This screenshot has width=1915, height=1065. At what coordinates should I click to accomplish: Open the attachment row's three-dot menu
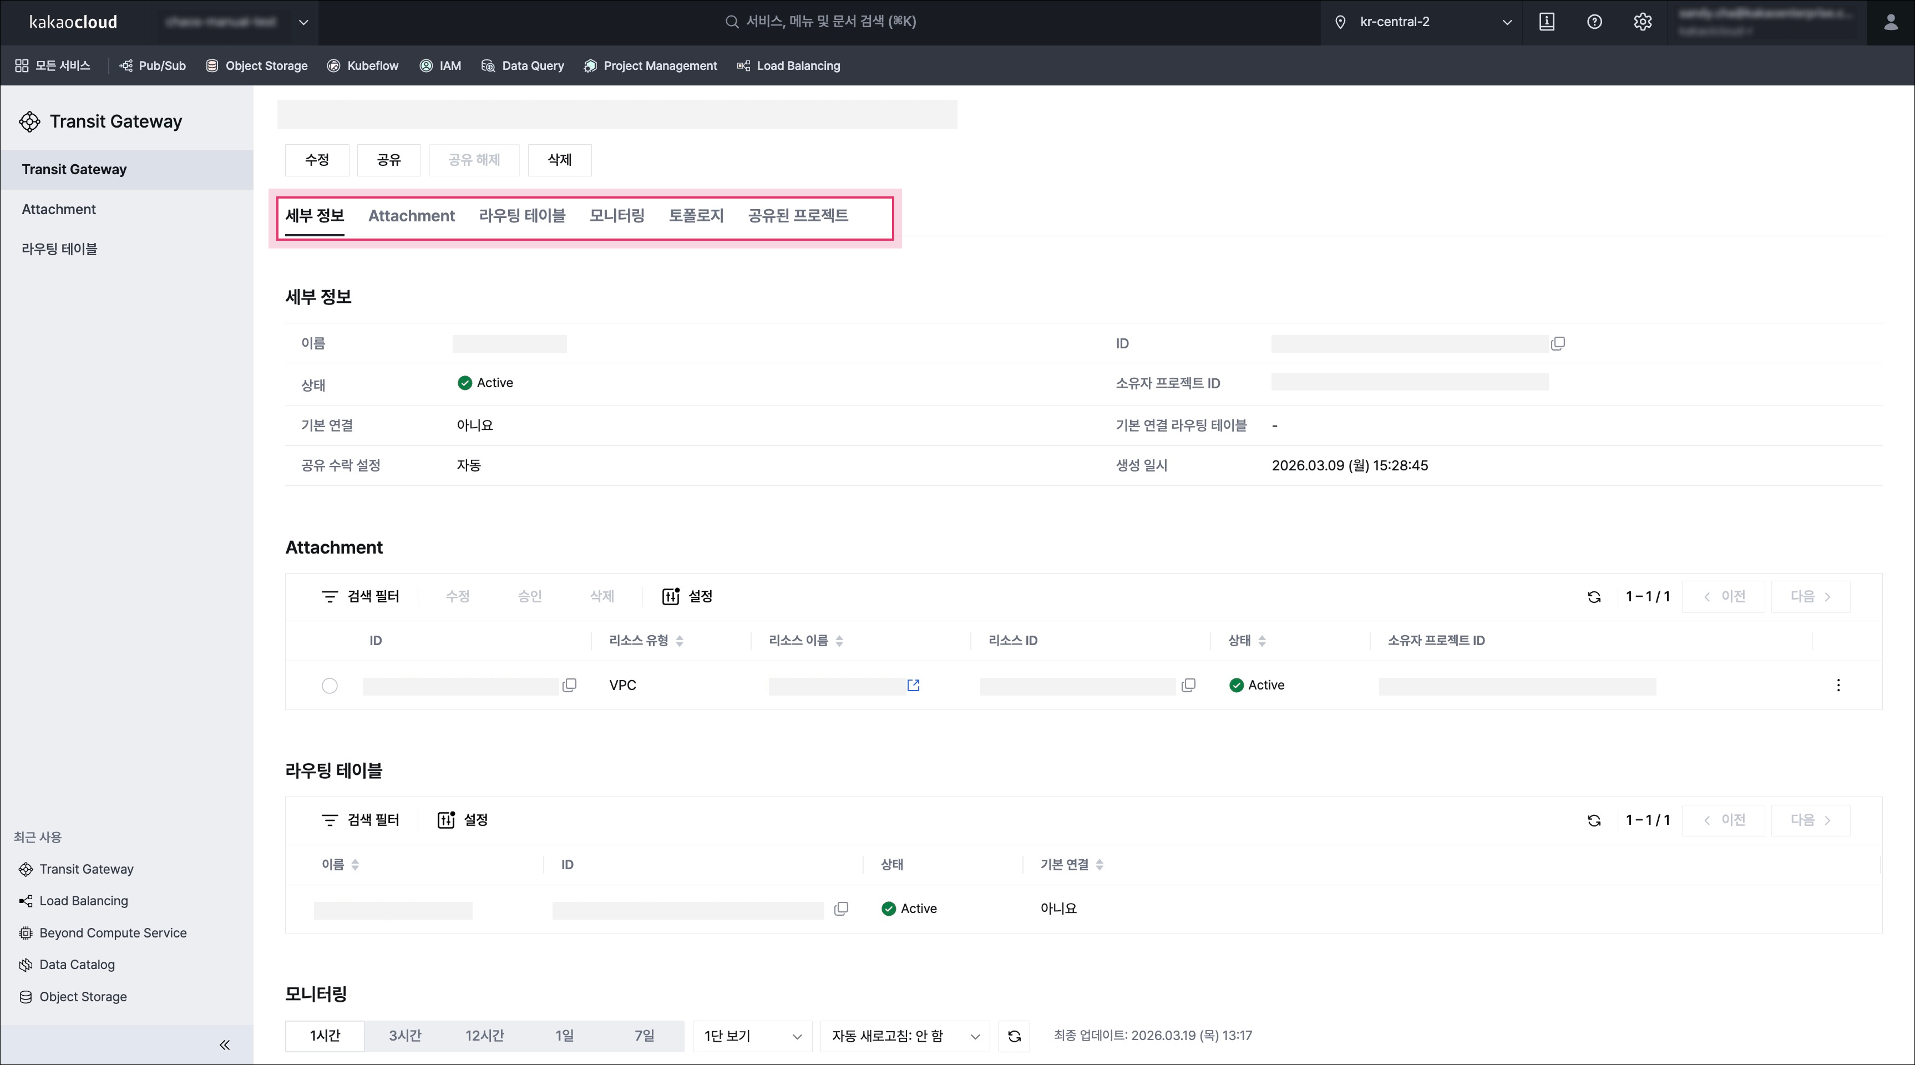point(1838,685)
